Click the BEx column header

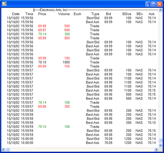pyautogui.click(x=140, y=14)
